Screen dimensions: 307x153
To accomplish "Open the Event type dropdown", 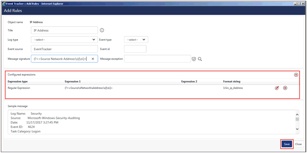I will [136, 40].
